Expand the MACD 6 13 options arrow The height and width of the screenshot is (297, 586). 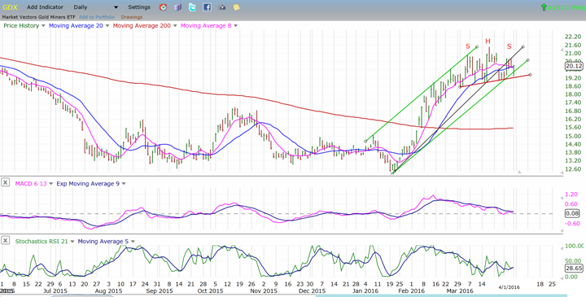coord(50,184)
